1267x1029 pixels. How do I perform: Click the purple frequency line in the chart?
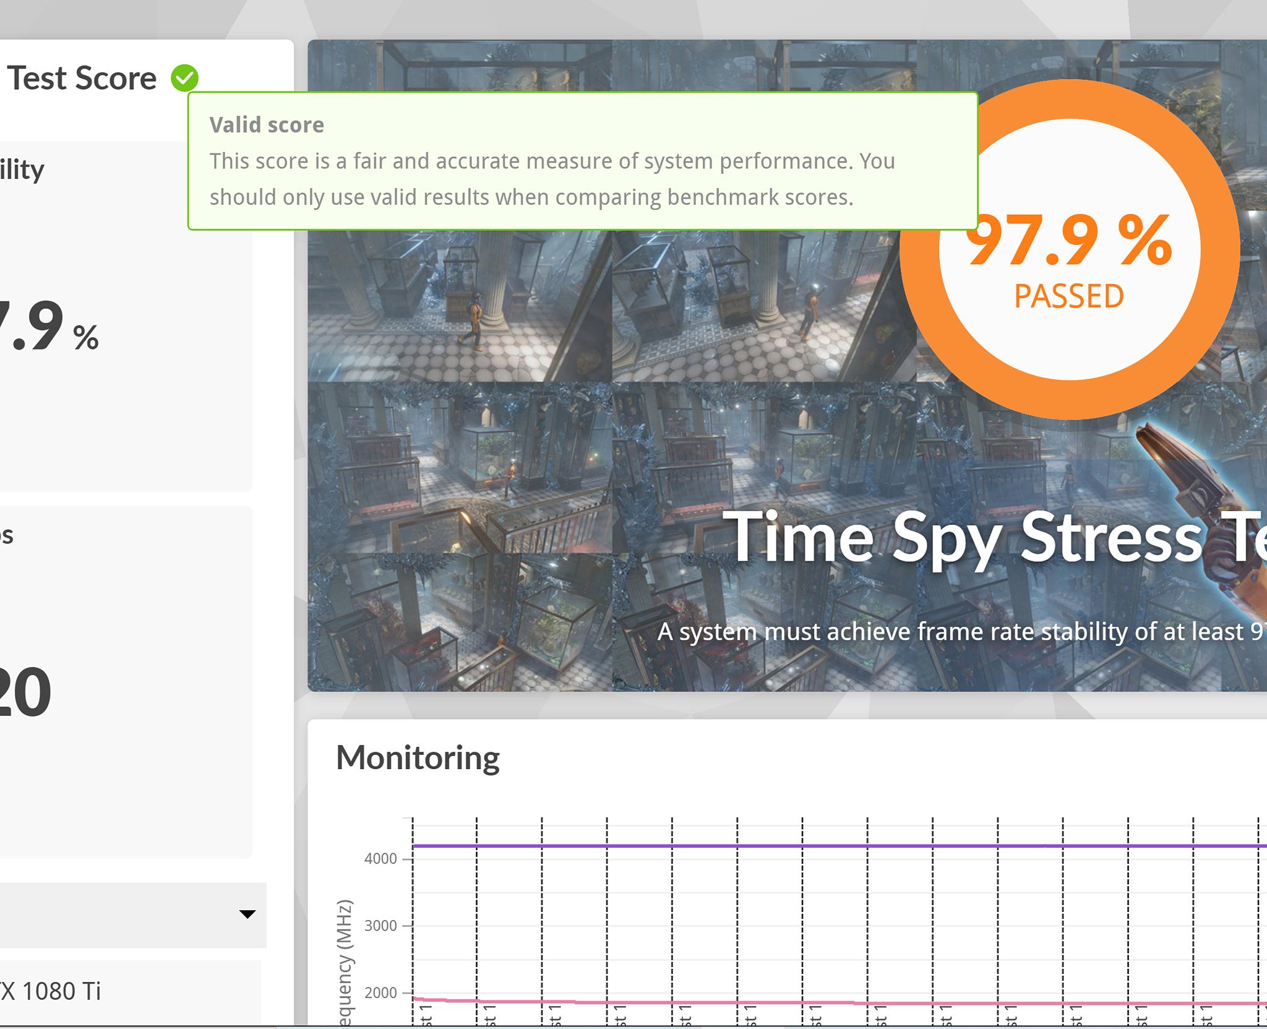point(840,845)
